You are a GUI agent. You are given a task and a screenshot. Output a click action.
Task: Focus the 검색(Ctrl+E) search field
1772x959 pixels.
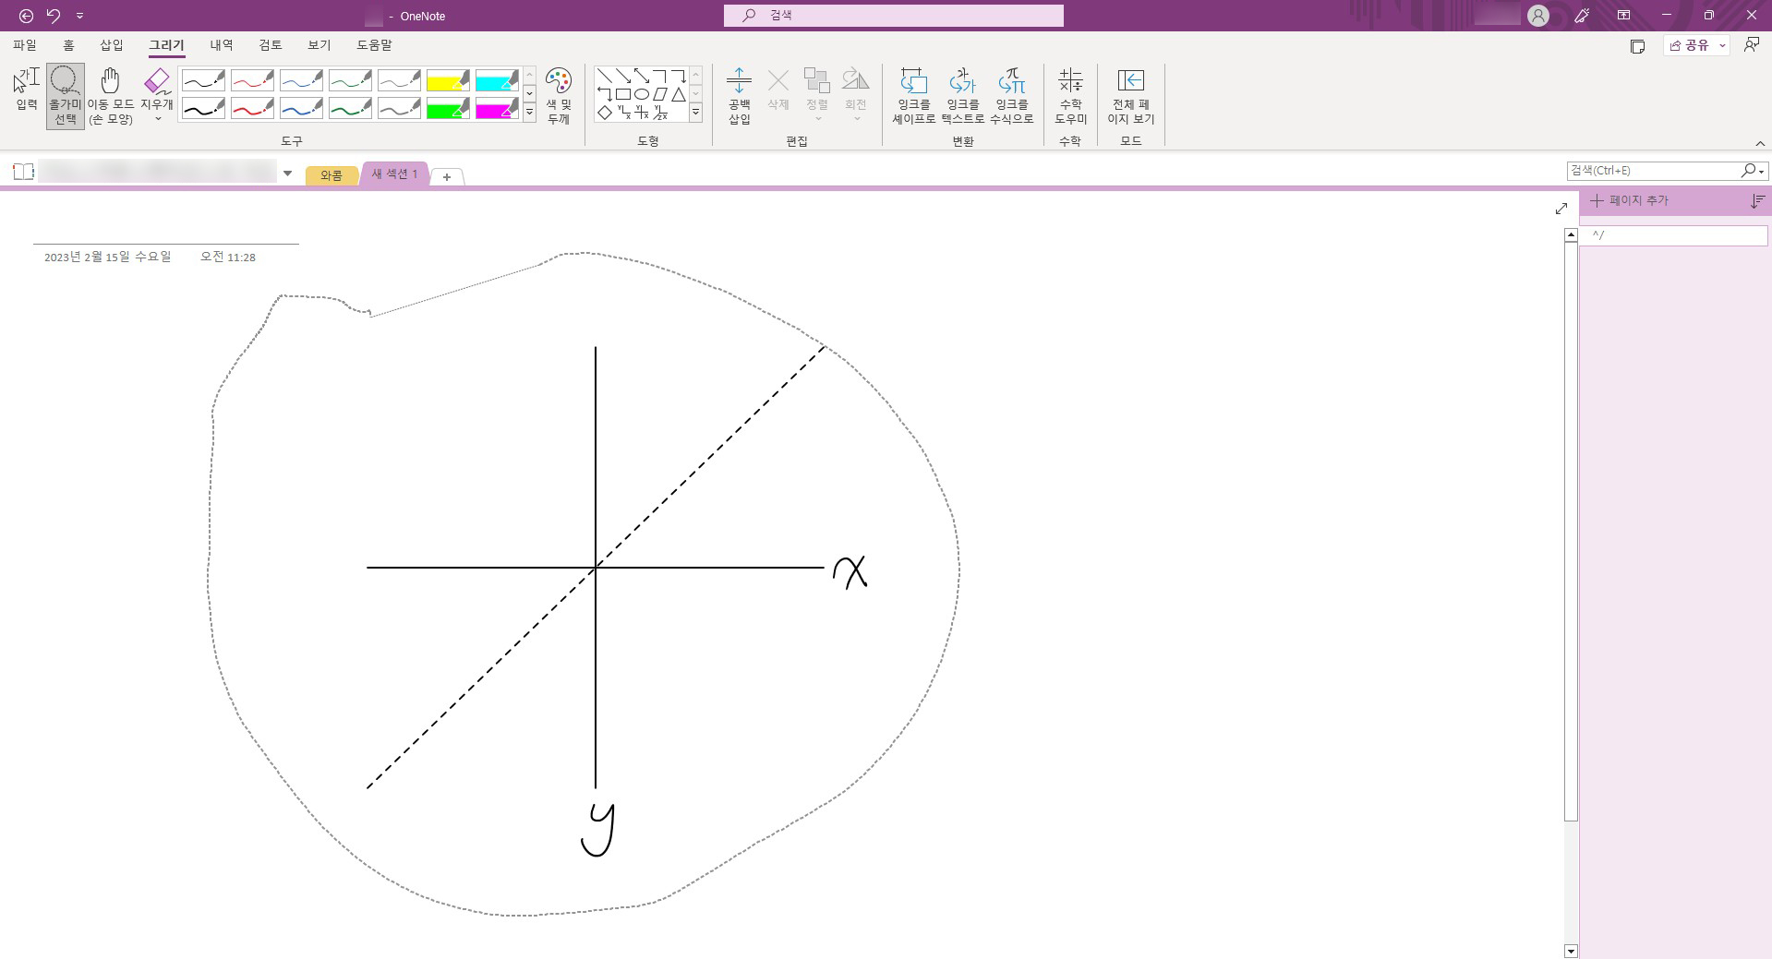tap(1653, 171)
